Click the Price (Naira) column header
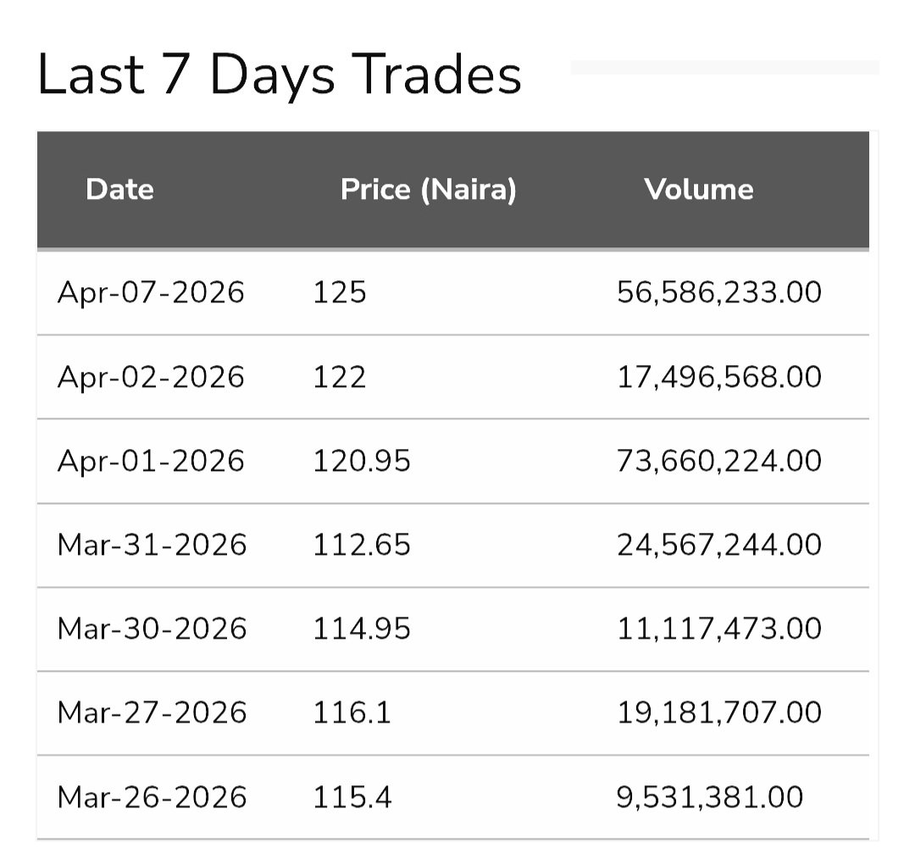Screen dimensions: 915x859 tap(428, 189)
